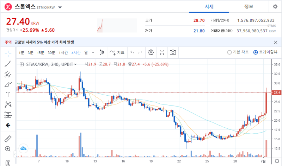The width and height of the screenshot is (282, 166).
Task: Switch to the 시세 tab
Action: coord(209,7)
